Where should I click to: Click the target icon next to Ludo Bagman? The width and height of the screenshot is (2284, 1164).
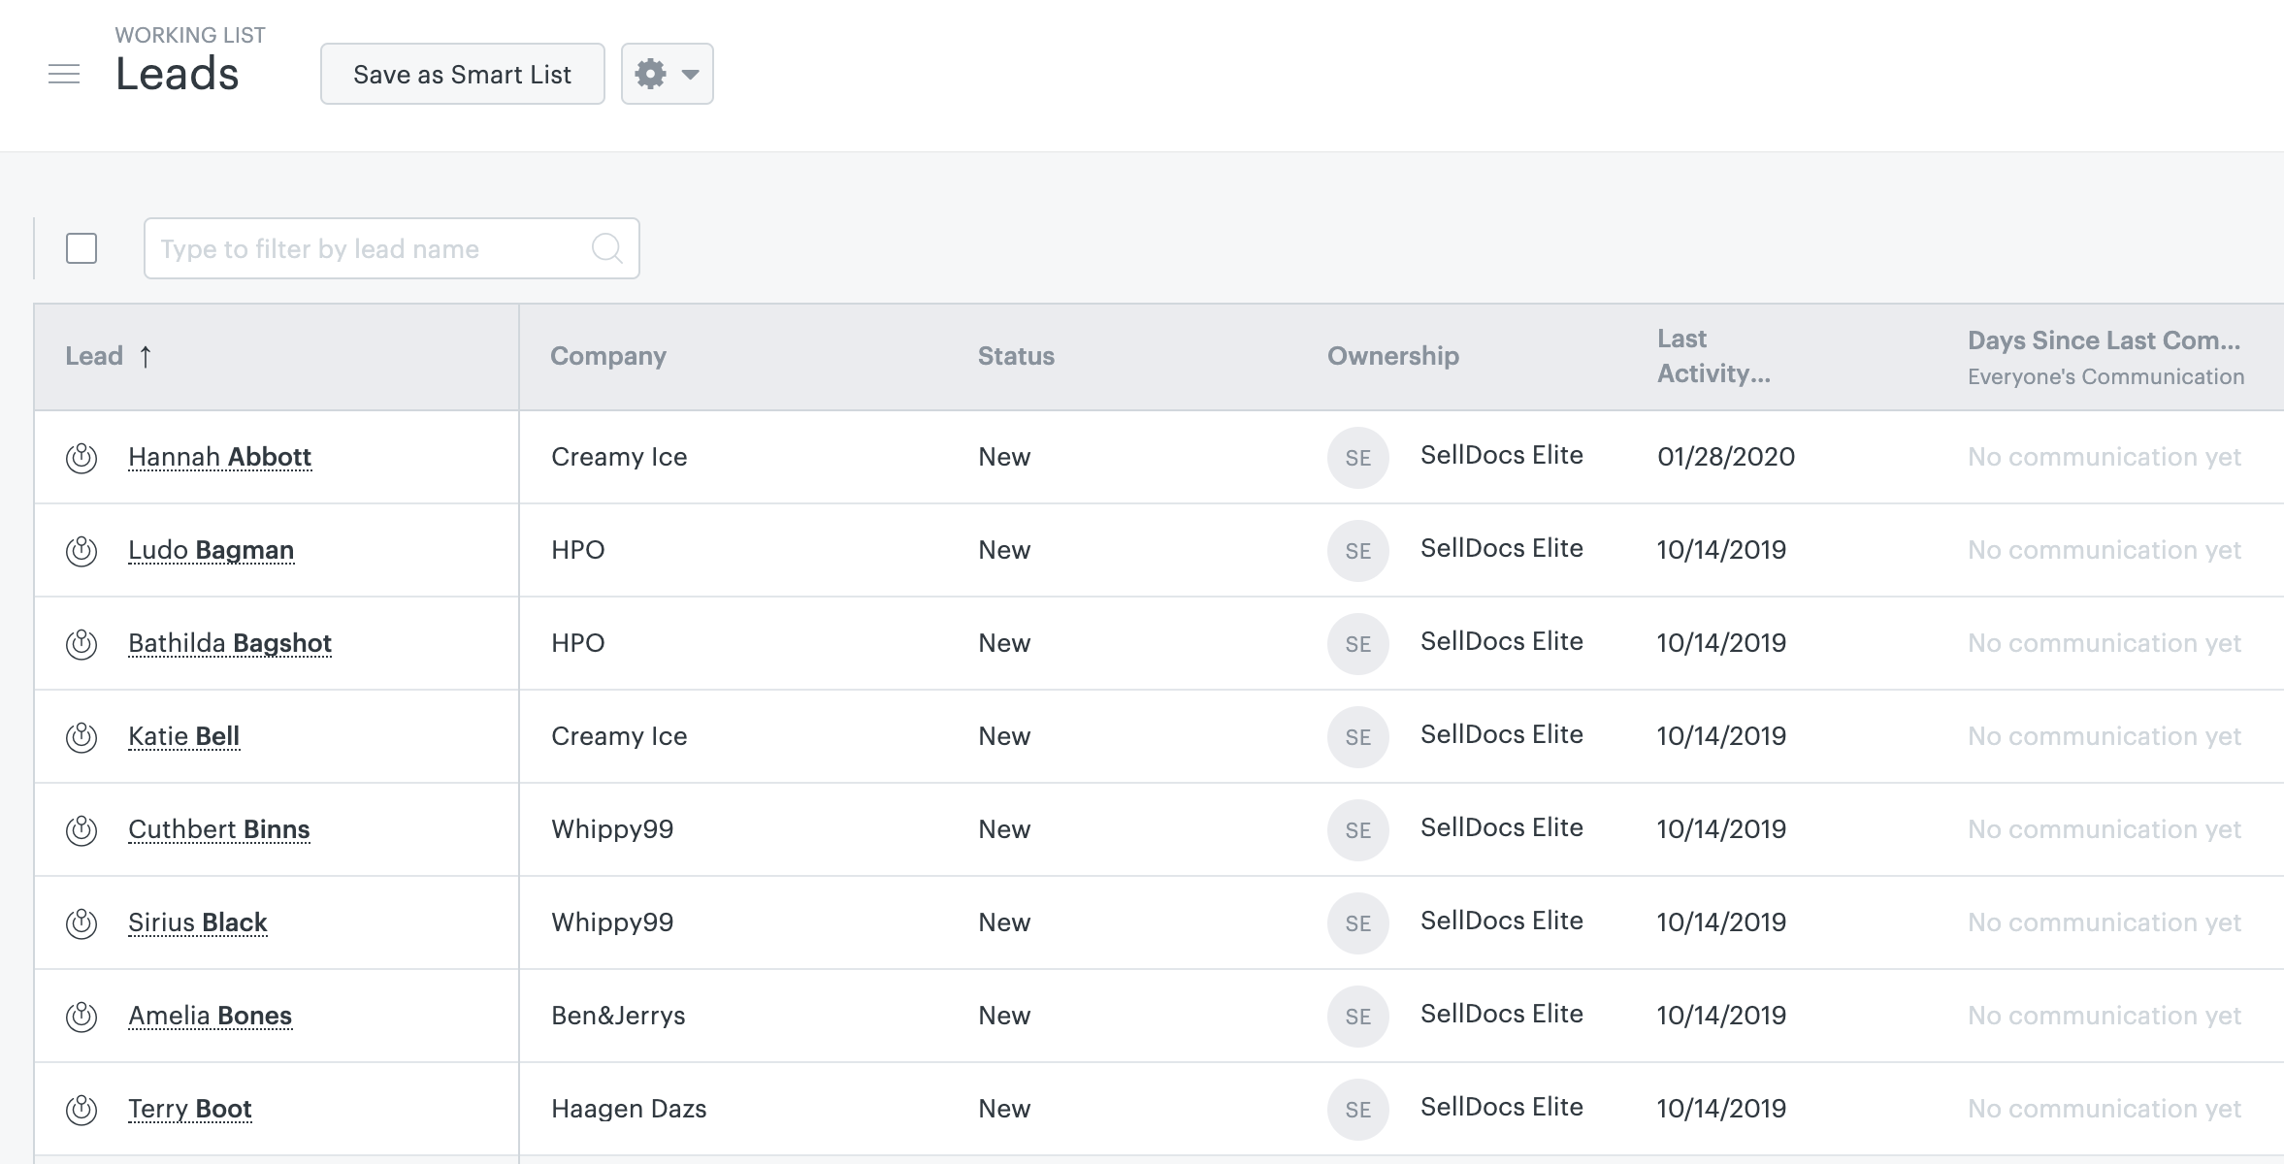pos(82,549)
